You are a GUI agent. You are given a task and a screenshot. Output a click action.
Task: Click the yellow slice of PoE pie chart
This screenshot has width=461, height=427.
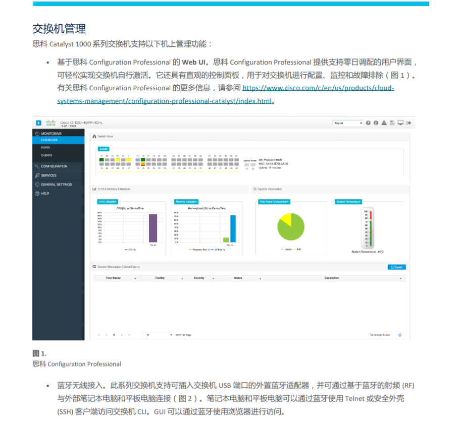click(286, 219)
